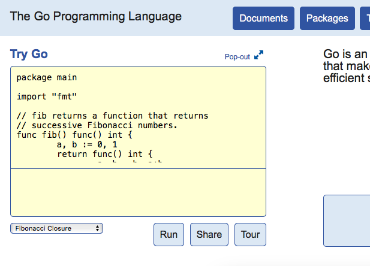Click the Pop-out expand arrows icon

pyautogui.click(x=259, y=56)
